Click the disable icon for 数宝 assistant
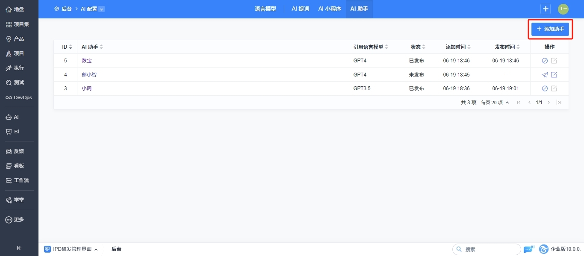The image size is (584, 256). point(545,61)
